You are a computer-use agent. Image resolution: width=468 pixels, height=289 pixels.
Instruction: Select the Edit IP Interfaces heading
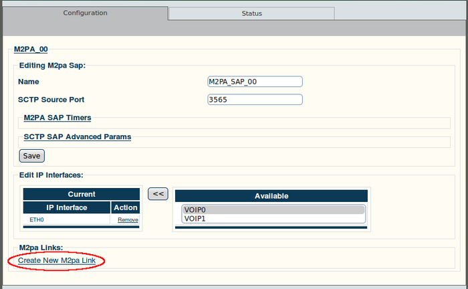click(51, 175)
